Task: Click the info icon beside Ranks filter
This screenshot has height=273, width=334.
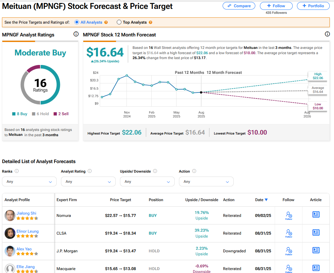Action: 17,171
